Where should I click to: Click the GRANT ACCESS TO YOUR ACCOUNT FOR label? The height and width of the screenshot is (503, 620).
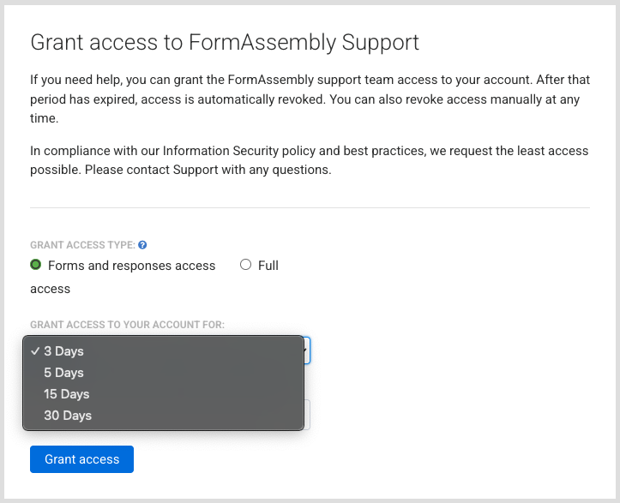127,325
